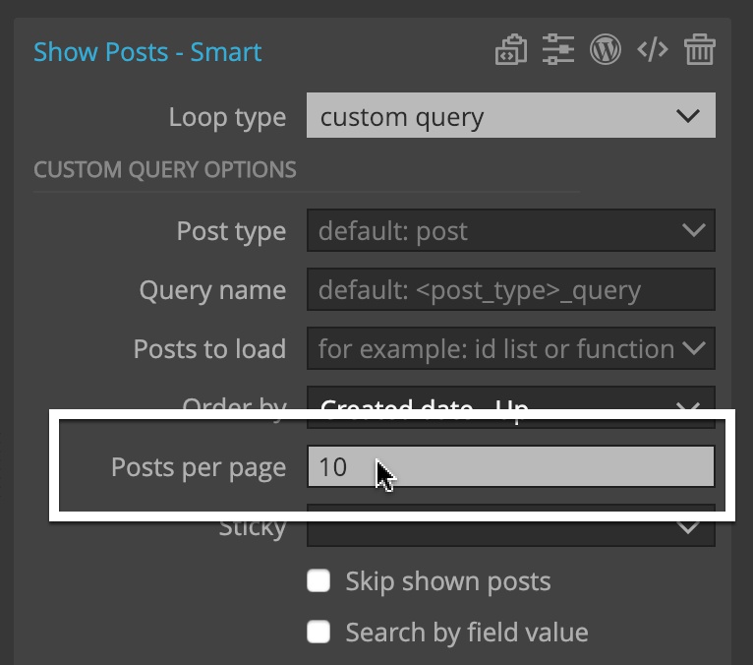Click the Show Posts - Smart title
The width and height of the screenshot is (753, 665).
[147, 52]
